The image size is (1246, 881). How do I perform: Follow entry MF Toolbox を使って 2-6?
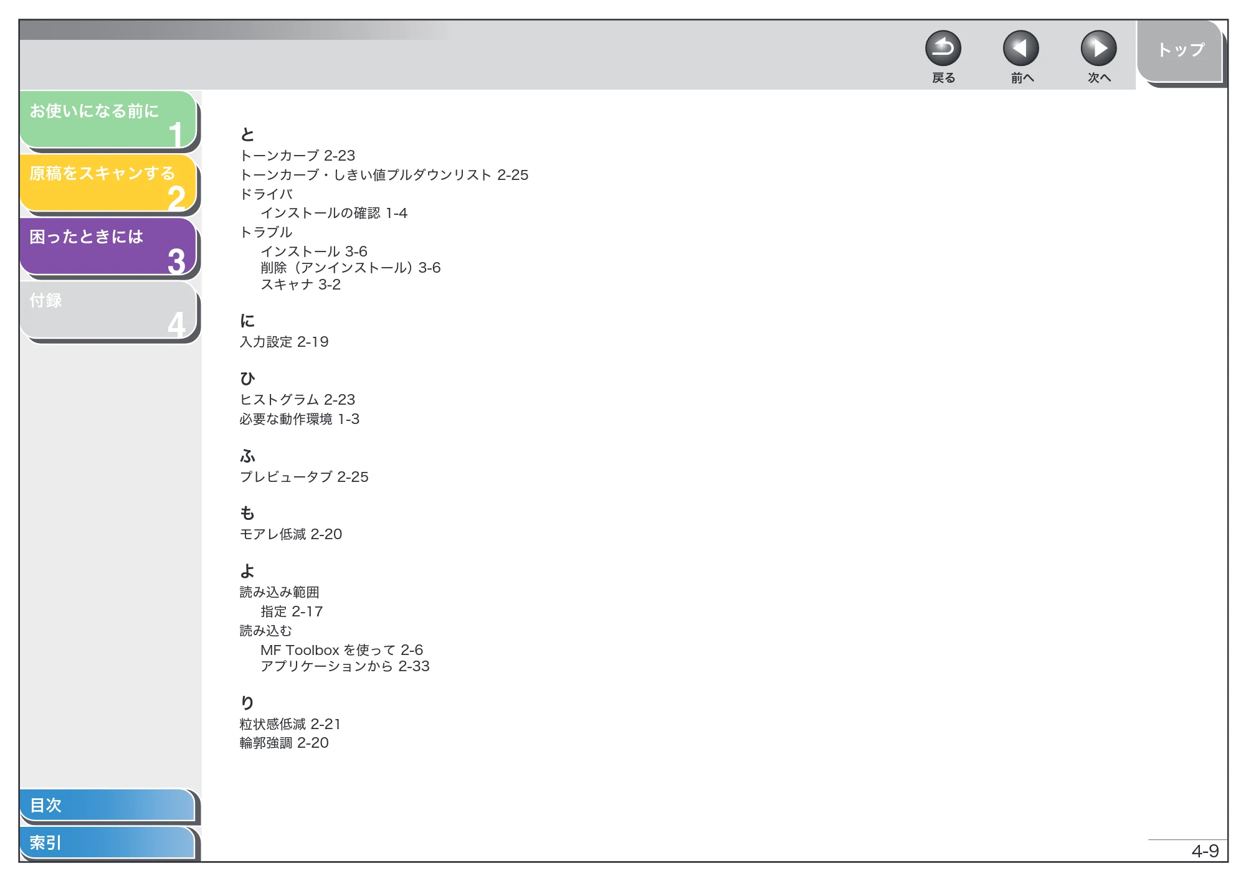coord(342,650)
